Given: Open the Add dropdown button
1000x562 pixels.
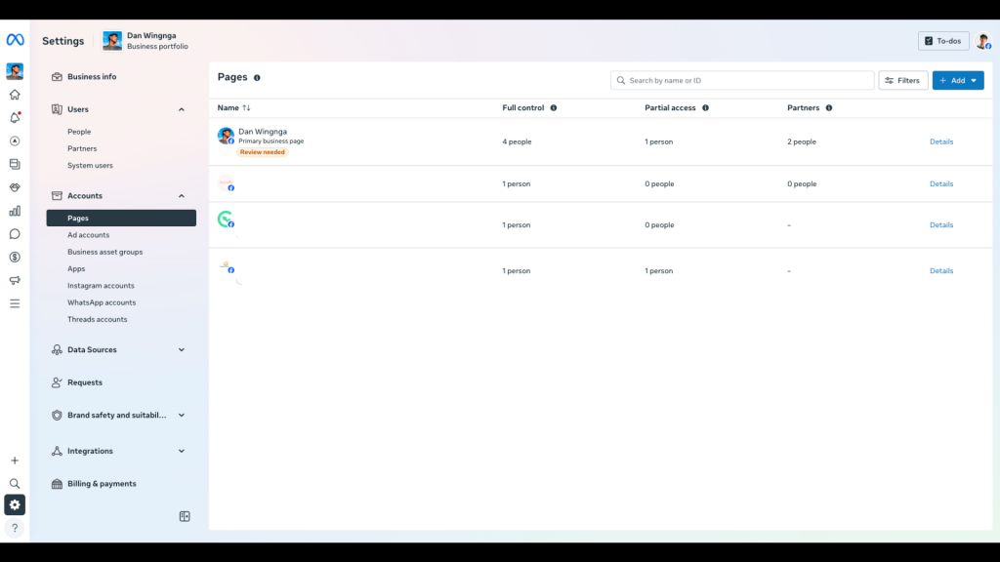Looking at the screenshot, I should 957,80.
